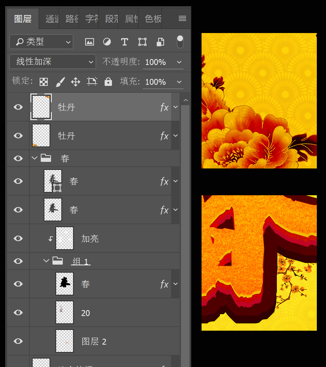Collapse the 组 1 group chevron

46,261
